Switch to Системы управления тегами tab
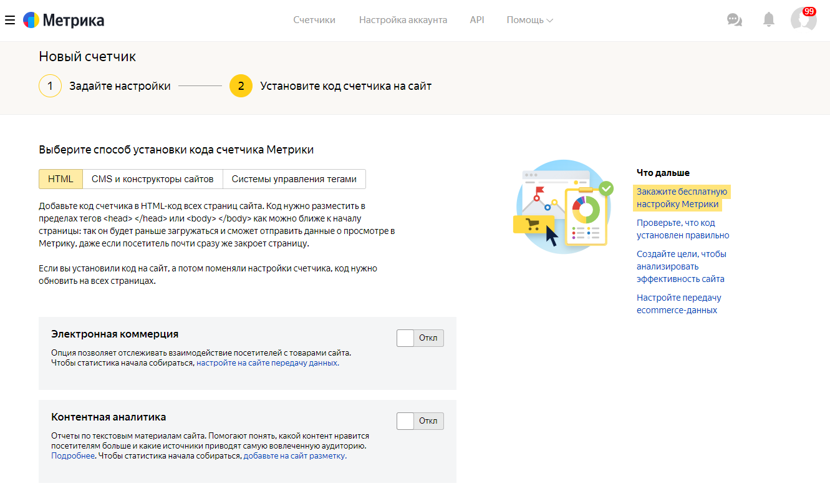The height and width of the screenshot is (496, 830). [294, 179]
